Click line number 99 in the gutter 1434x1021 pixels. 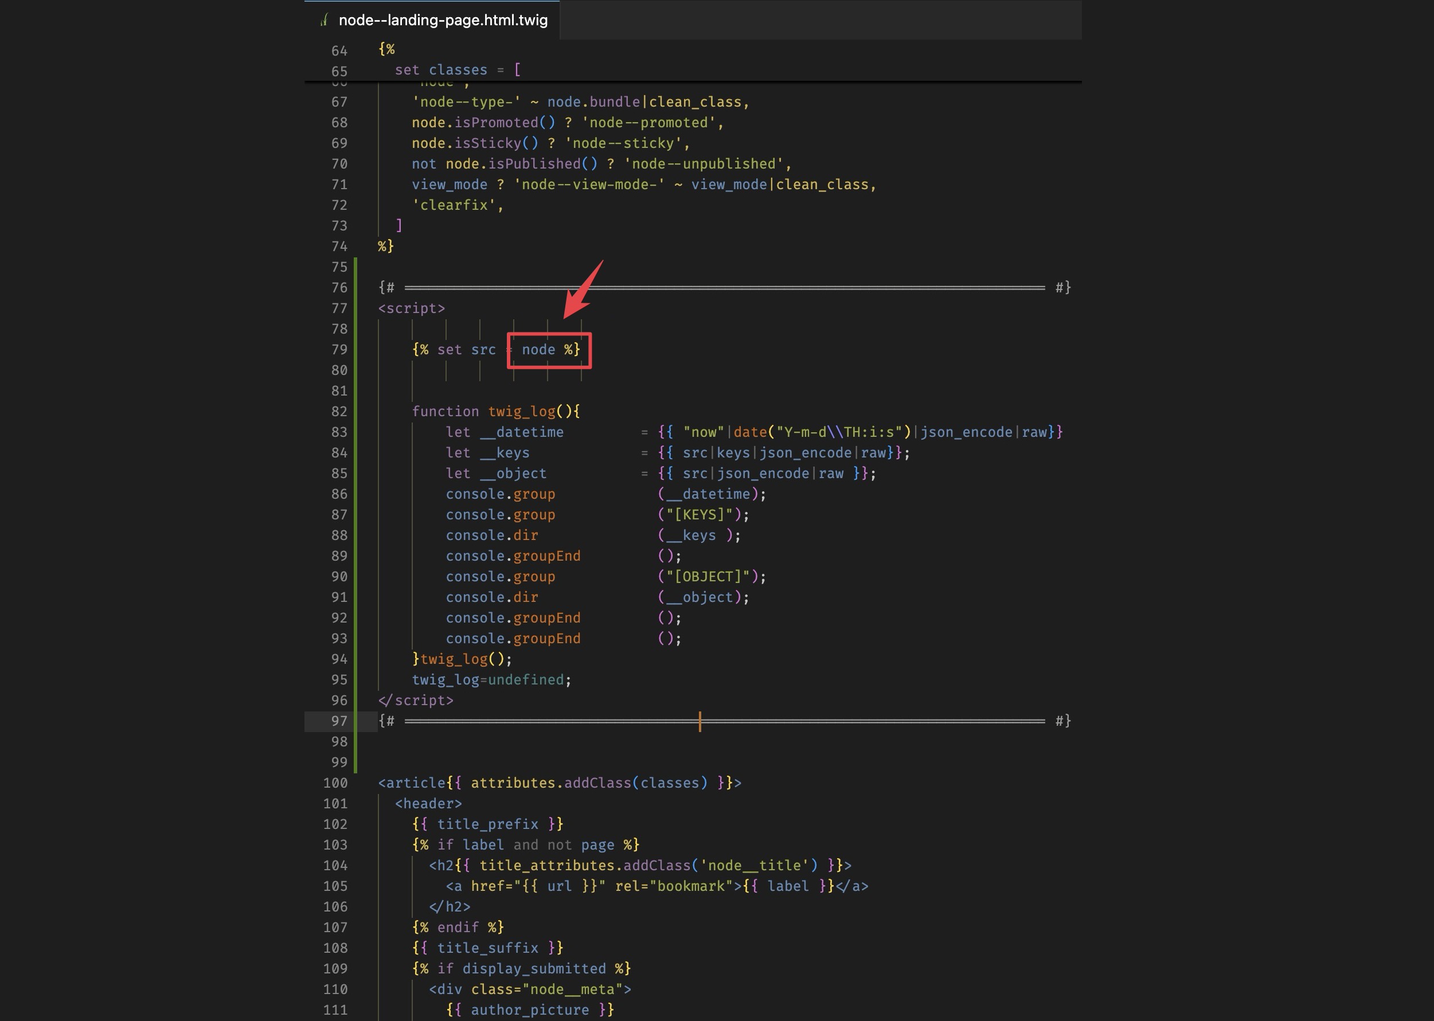(x=339, y=762)
